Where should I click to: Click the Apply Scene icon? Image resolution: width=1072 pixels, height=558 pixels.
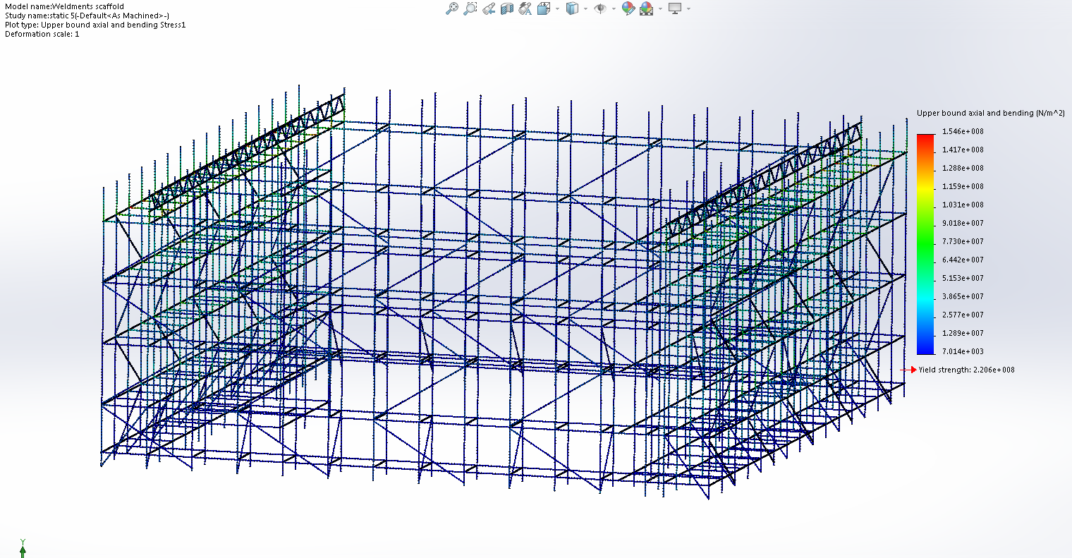coord(646,8)
